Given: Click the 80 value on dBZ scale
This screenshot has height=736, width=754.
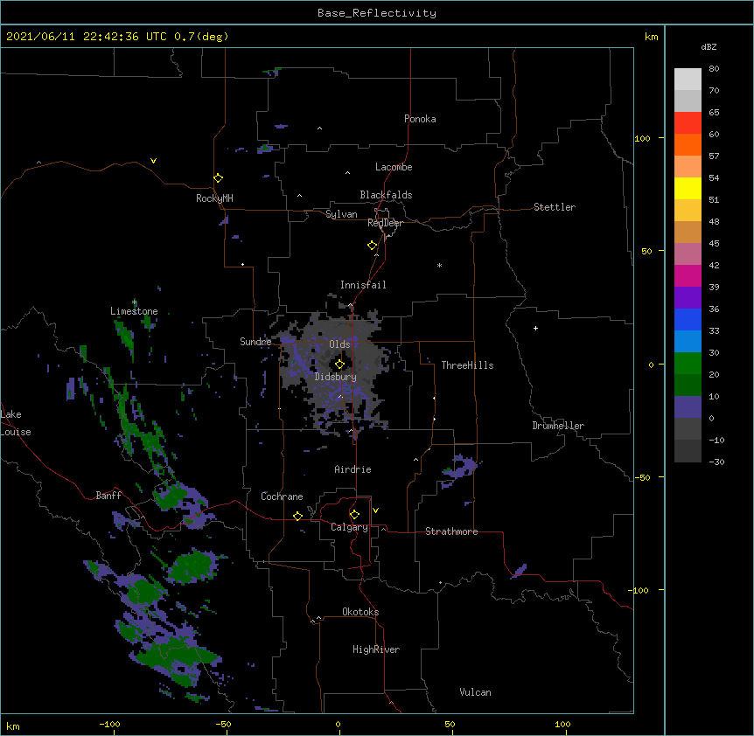Looking at the screenshot, I should (714, 69).
